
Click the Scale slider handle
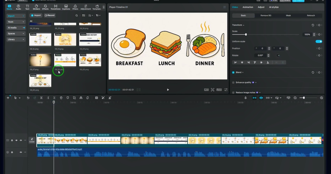[x=246, y=34]
